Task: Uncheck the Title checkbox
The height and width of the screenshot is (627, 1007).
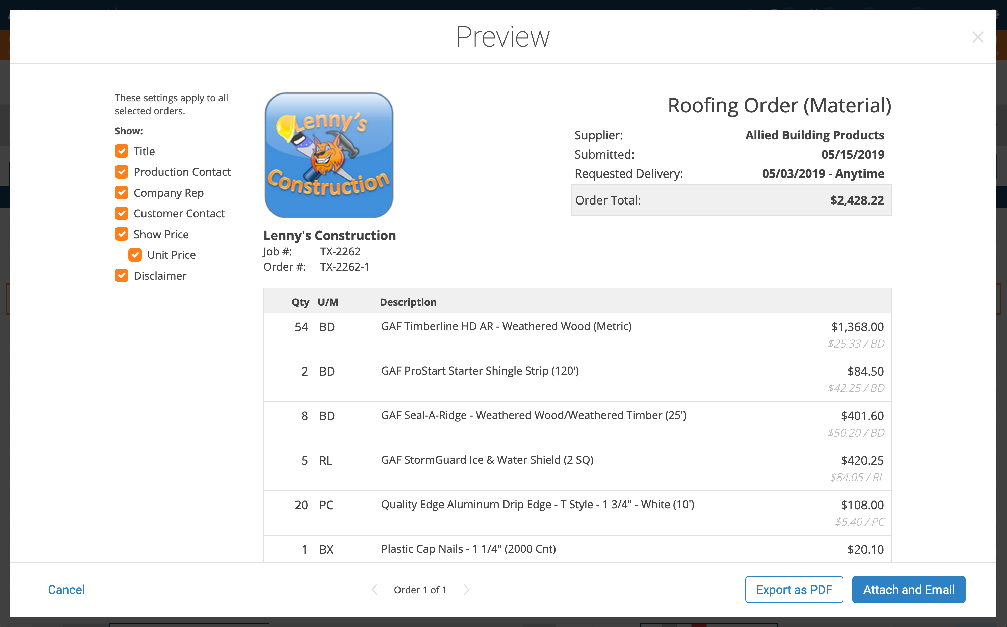Action: coord(122,151)
